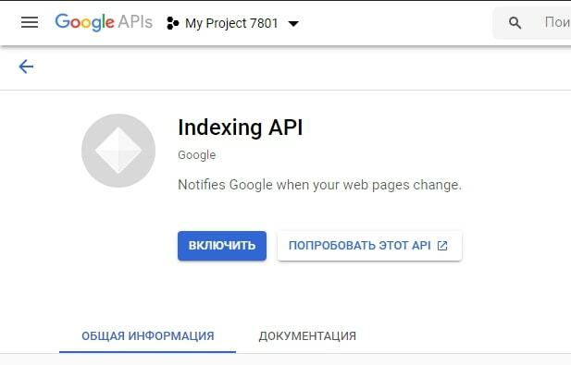571x365 pixels.
Task: Go back using the blue arrow
Action: (x=26, y=67)
